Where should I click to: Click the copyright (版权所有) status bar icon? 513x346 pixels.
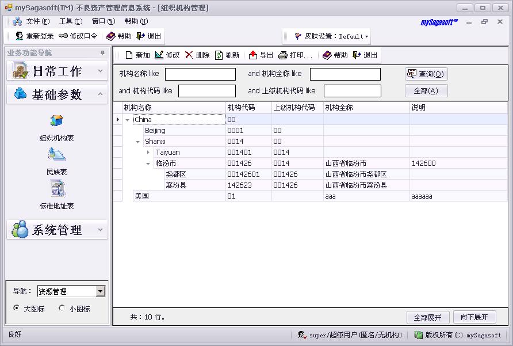(x=418, y=335)
